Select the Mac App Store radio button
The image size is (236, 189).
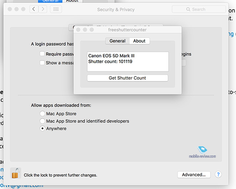pos(42,113)
